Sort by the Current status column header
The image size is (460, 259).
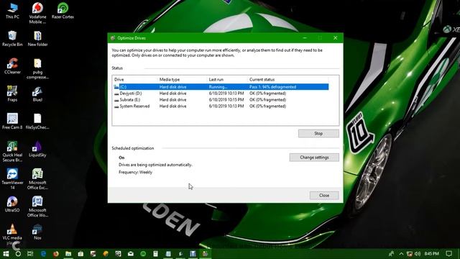288,80
